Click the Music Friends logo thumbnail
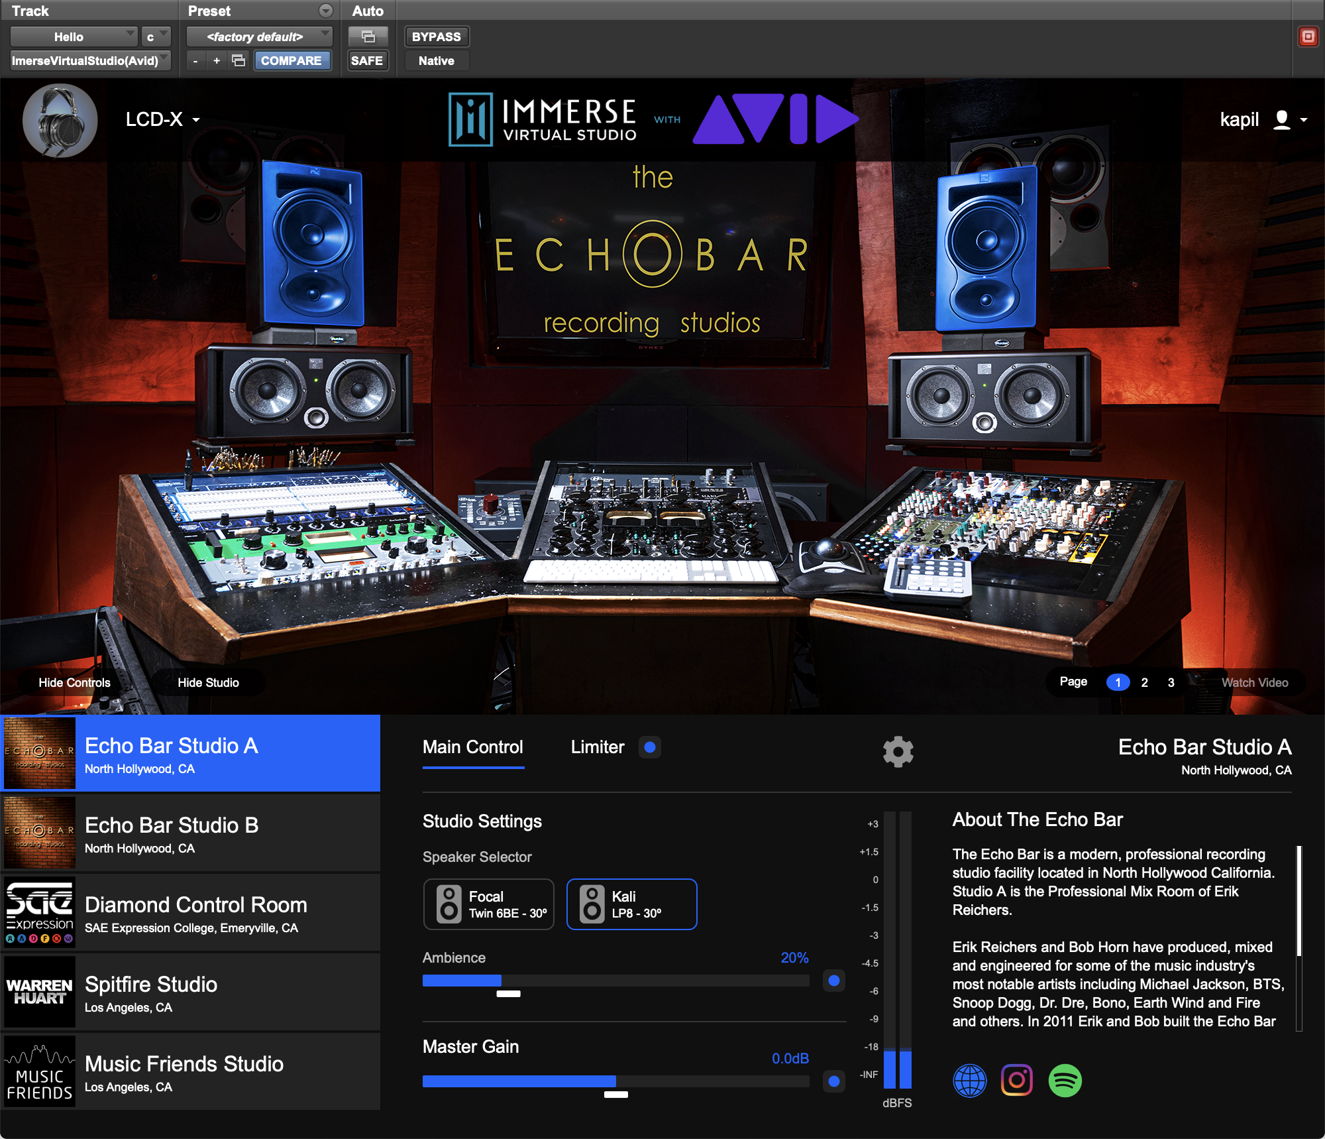This screenshot has width=1325, height=1139. [x=40, y=1071]
